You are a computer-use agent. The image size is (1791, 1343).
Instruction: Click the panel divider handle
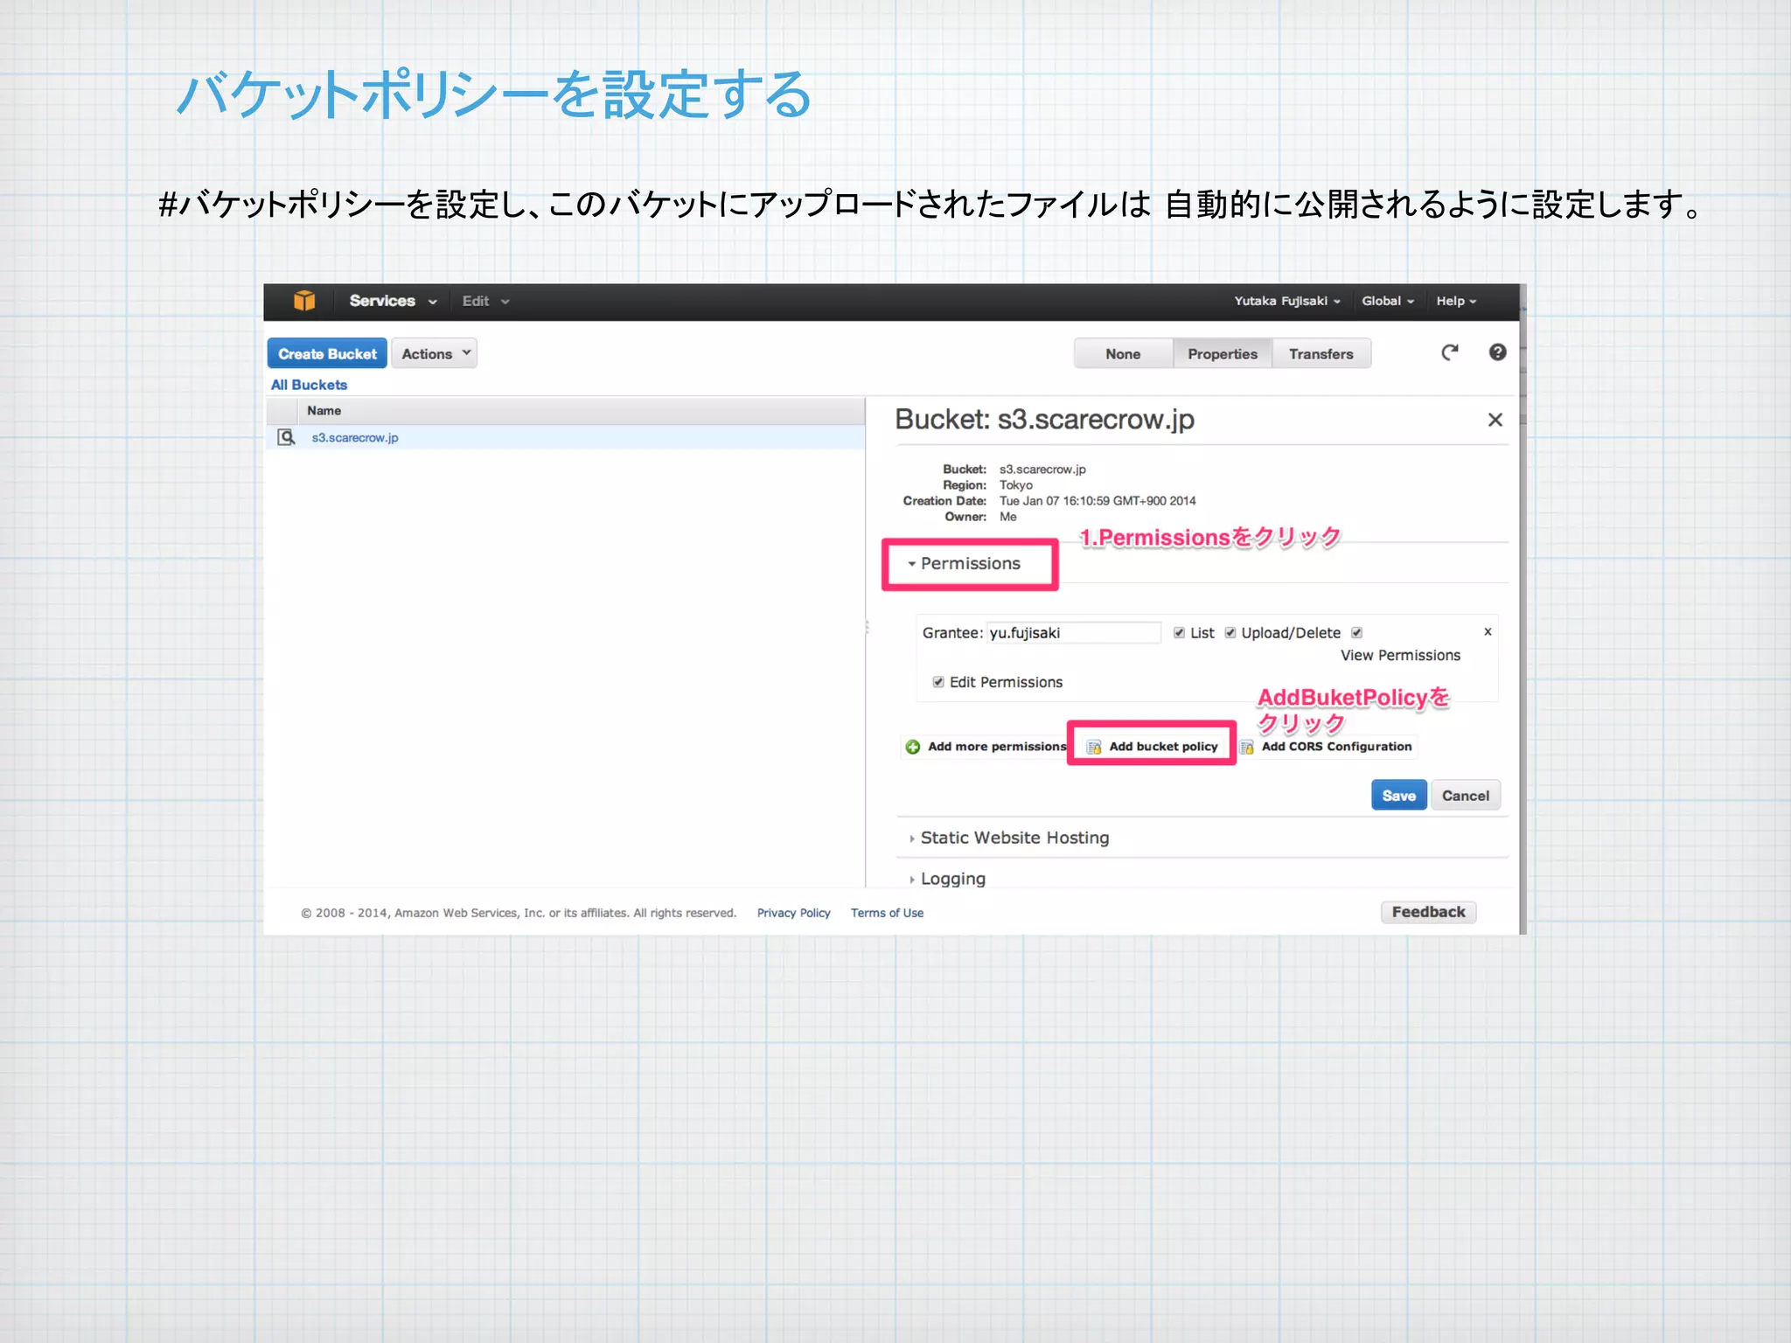click(867, 627)
